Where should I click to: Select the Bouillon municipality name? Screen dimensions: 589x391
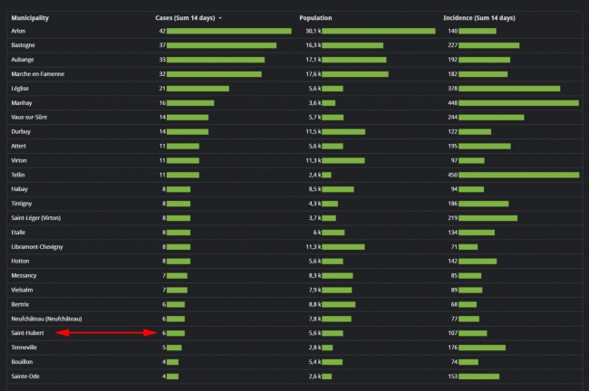[22, 362]
